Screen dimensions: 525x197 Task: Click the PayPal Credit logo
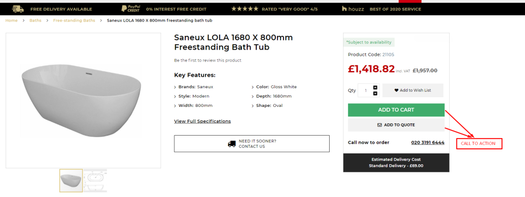pos(131,9)
